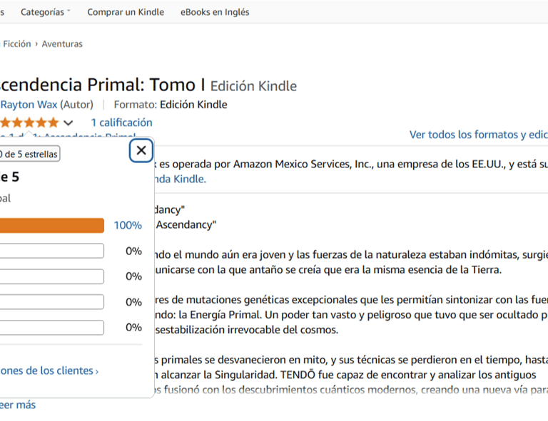548x421 pixels.
Task: Open the Aventuras breadcrumb category
Action: pyautogui.click(x=62, y=44)
